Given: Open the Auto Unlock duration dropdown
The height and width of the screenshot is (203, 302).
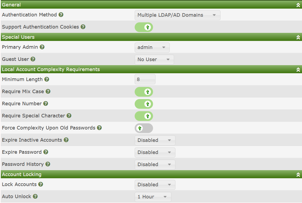Looking at the screenshot, I should point(153,197).
